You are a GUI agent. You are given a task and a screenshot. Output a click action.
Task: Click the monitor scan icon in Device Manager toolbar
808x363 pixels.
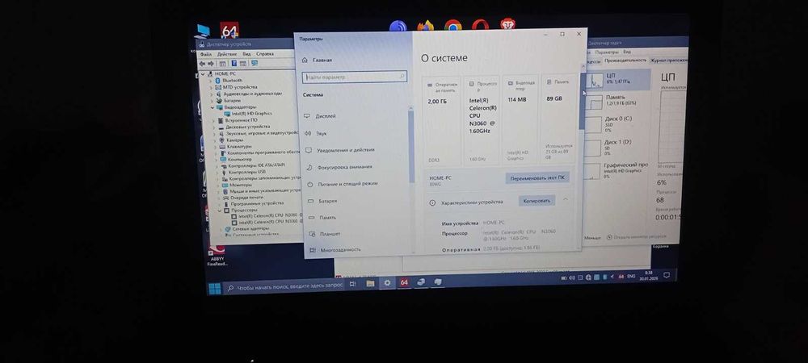[255, 63]
